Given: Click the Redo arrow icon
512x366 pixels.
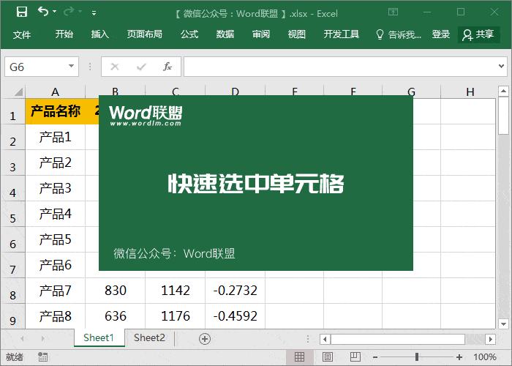Looking at the screenshot, I should (69, 12).
